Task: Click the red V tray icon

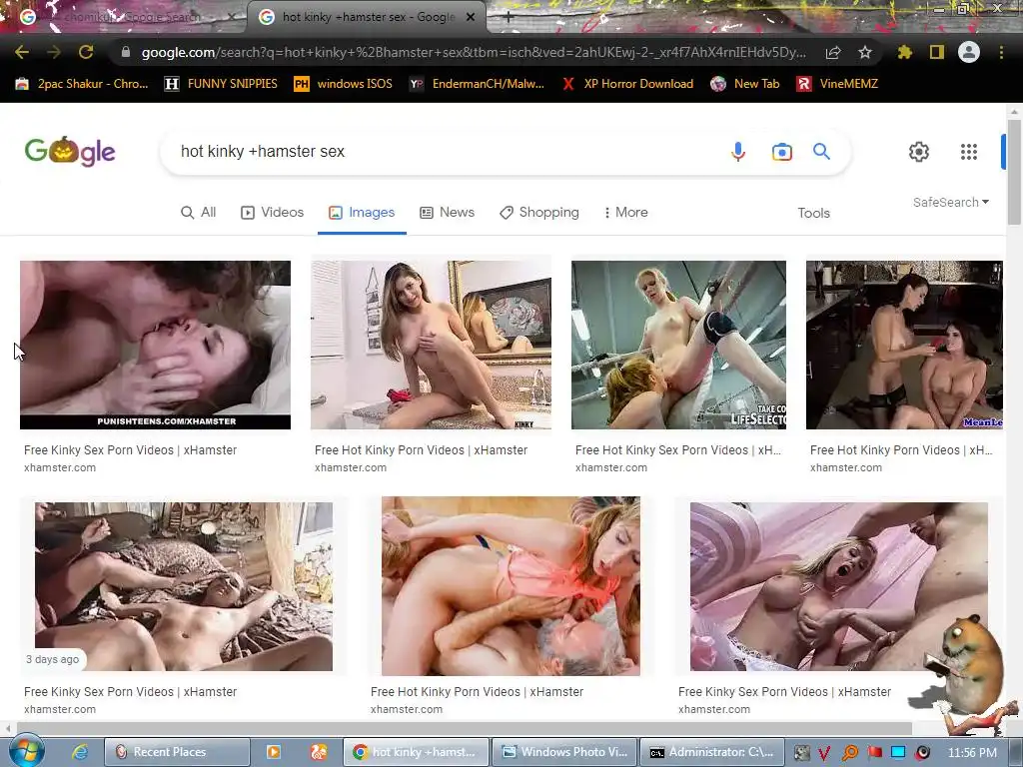Action: tap(824, 753)
